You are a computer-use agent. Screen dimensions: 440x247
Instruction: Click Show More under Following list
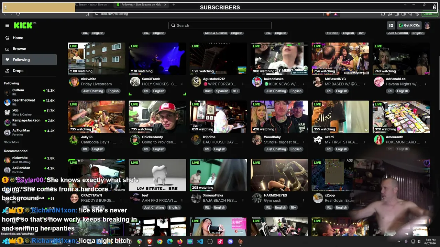12,142
